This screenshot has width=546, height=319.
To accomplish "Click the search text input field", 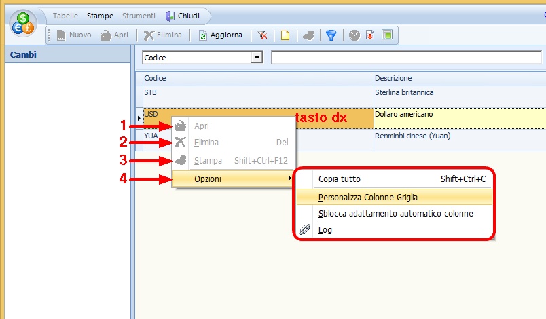I will [x=407, y=58].
